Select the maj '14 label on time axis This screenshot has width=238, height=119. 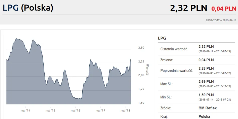(25, 110)
